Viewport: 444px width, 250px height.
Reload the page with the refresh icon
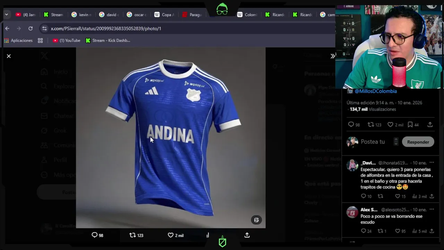31,28
